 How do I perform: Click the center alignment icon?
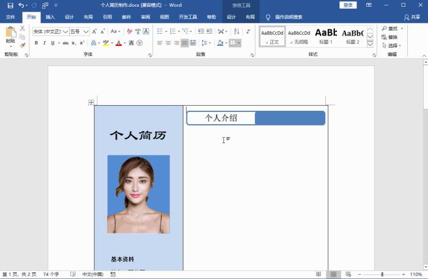tap(168, 43)
